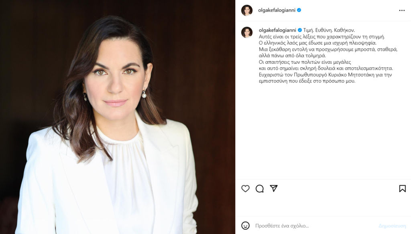Screen dimensions: 411x234
Task: Share the post with the paper plane icon
Action: pyautogui.click(x=274, y=188)
